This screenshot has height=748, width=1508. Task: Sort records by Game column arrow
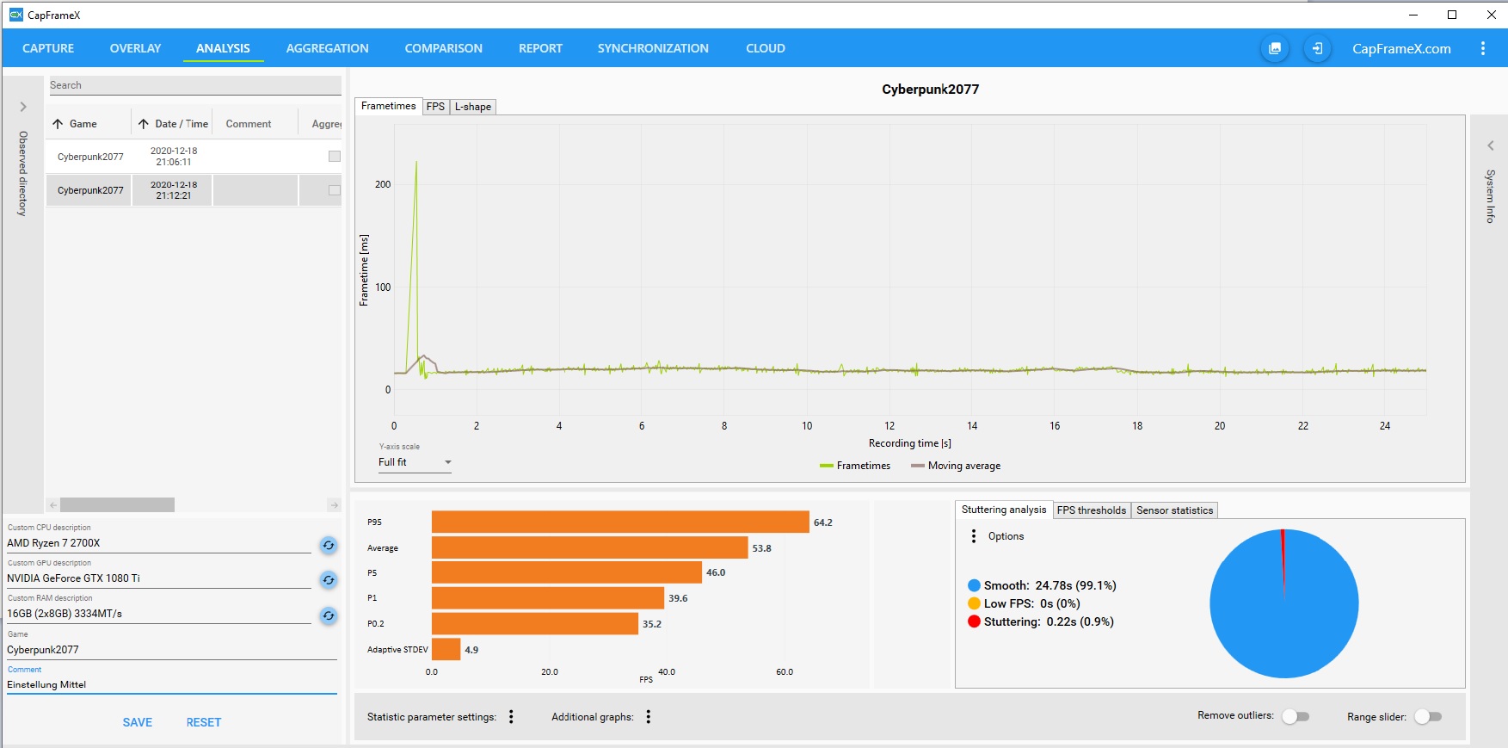(58, 124)
